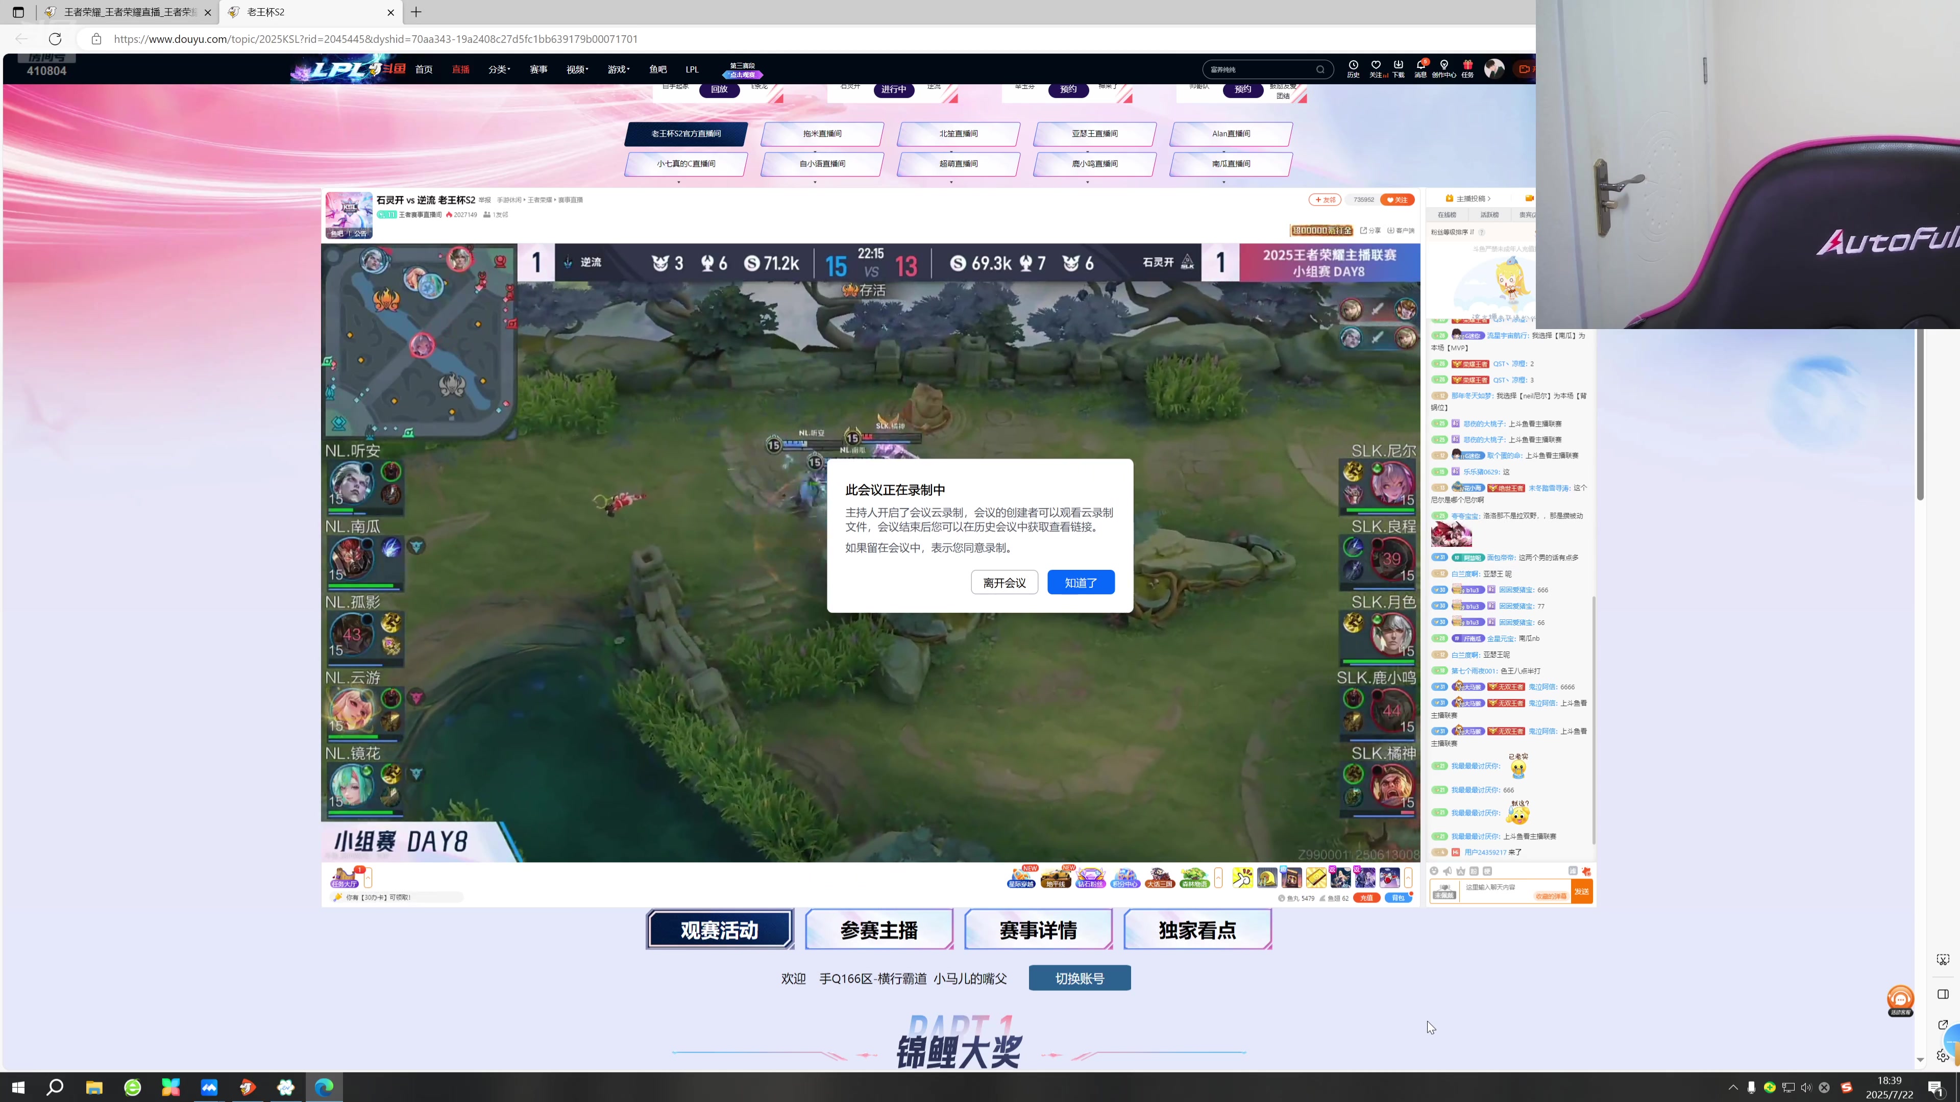
Task: Open user avatar in Douyu header
Action: 1494,68
